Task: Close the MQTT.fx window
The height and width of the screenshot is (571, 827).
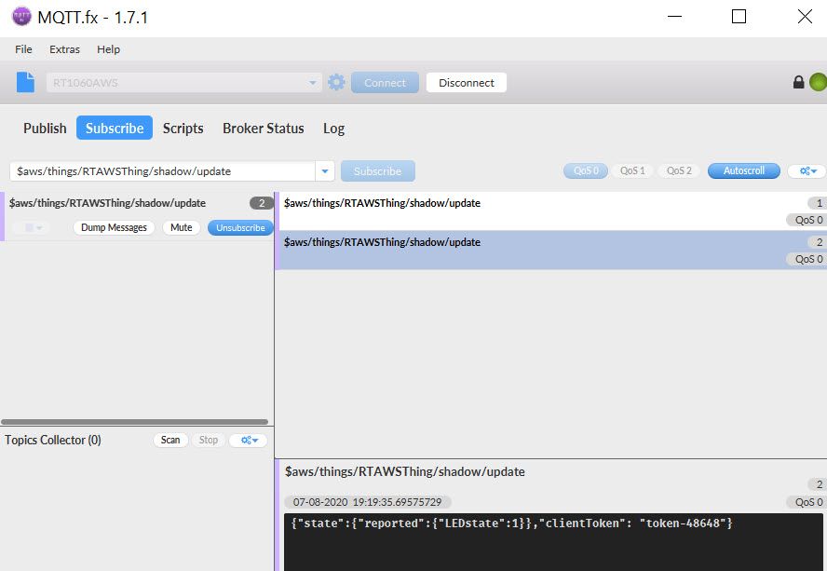Action: [x=805, y=17]
